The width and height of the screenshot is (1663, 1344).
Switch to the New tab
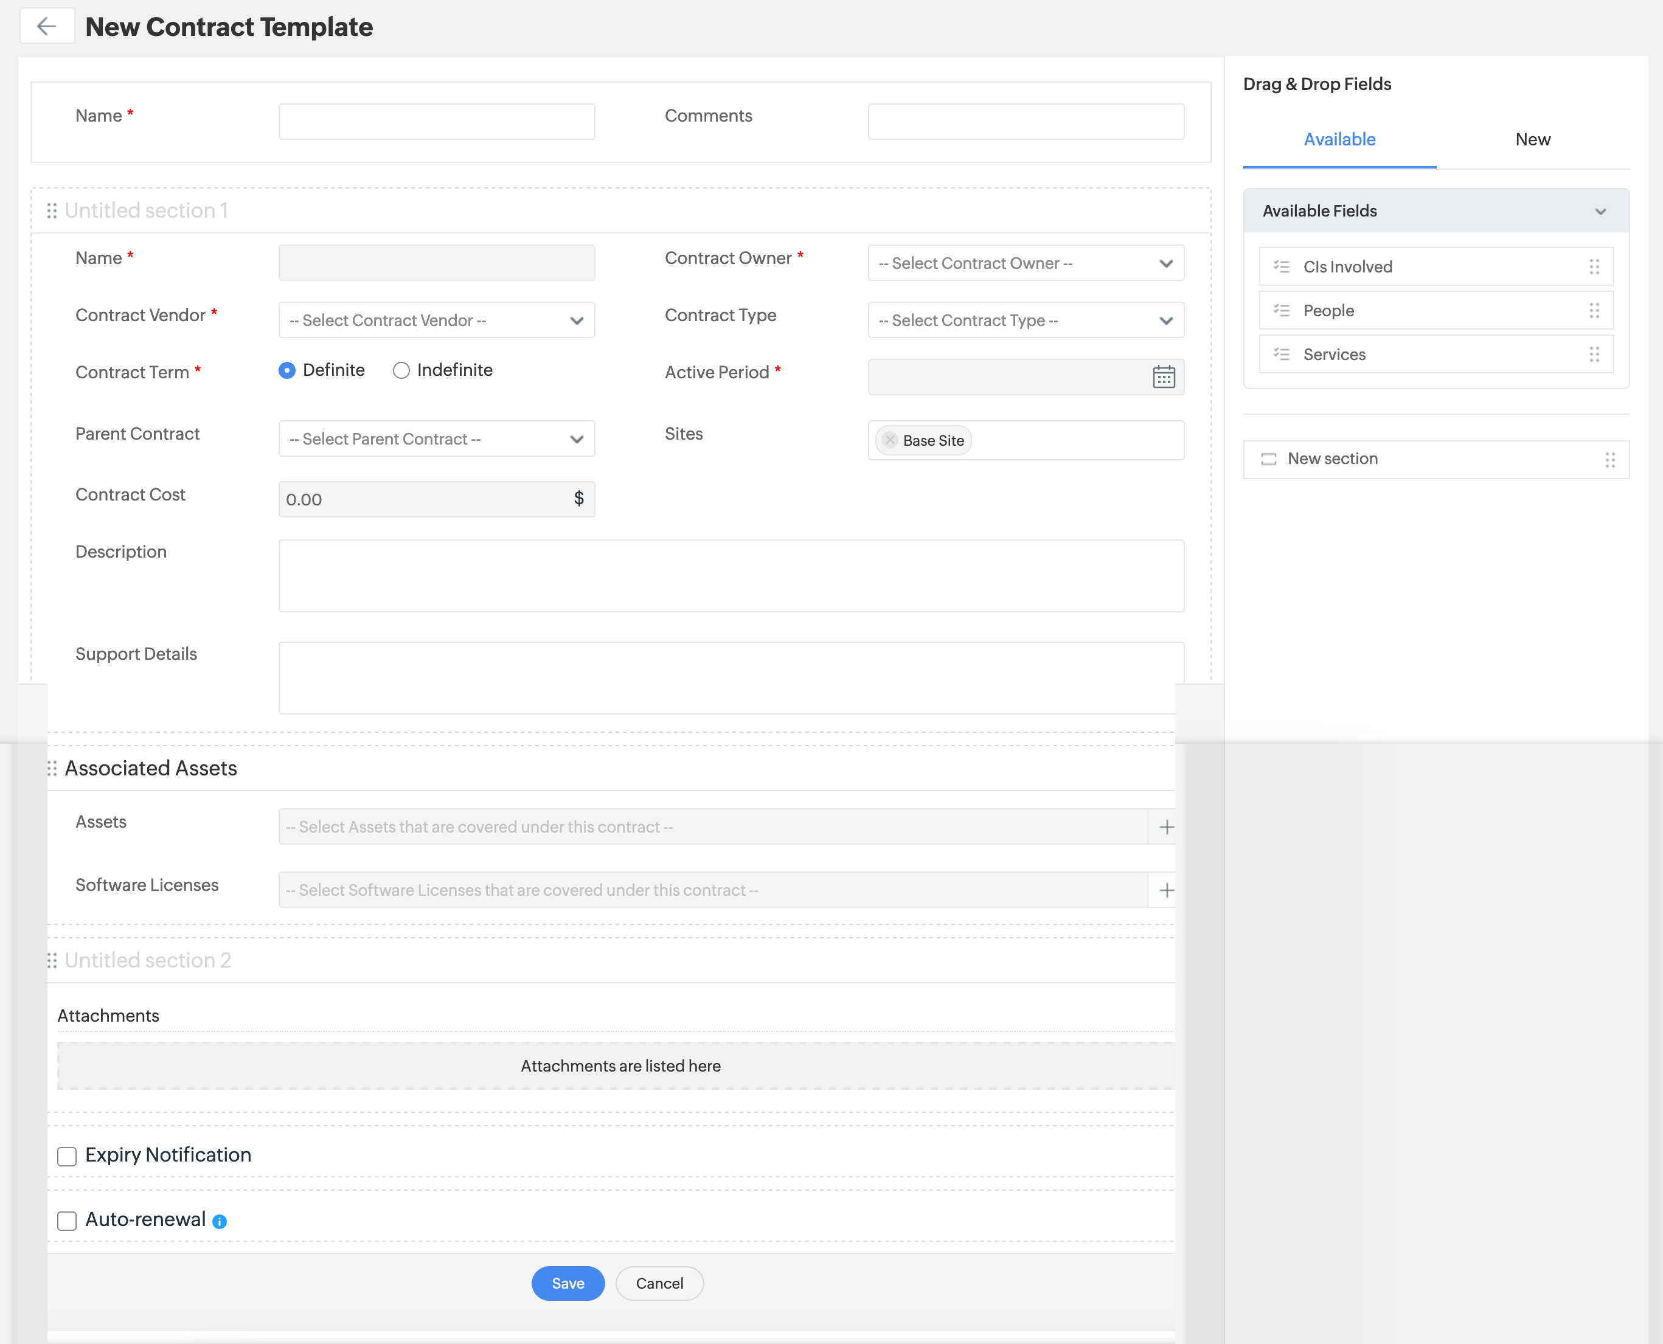pos(1532,140)
